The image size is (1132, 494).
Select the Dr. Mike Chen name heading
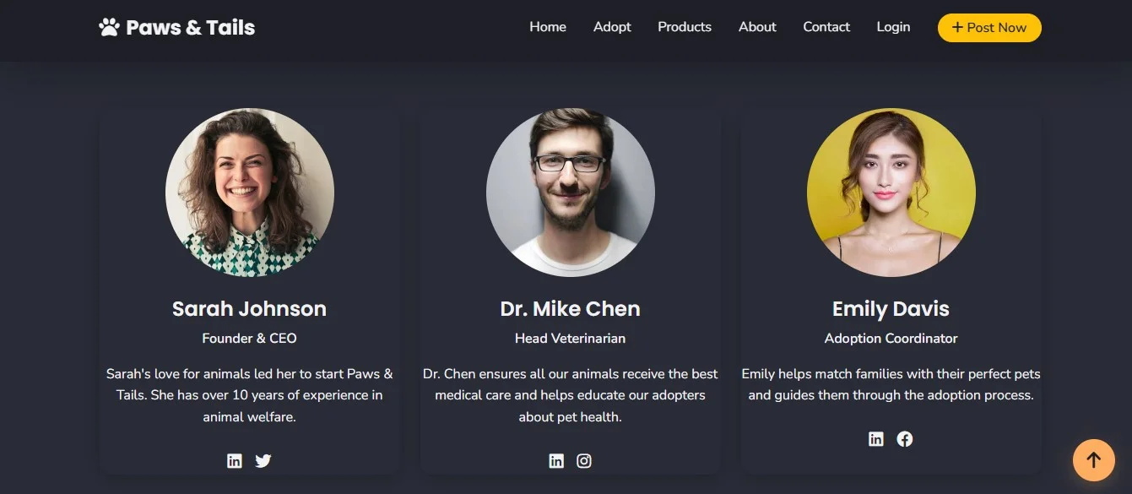571,309
